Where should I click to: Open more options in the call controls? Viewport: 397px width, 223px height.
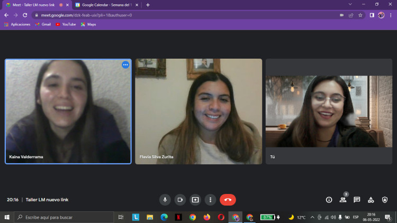tap(210, 200)
